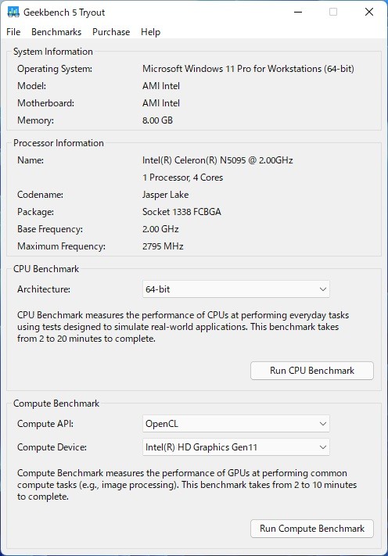Click the disabled maximize window icon
388x556 pixels.
[333, 12]
